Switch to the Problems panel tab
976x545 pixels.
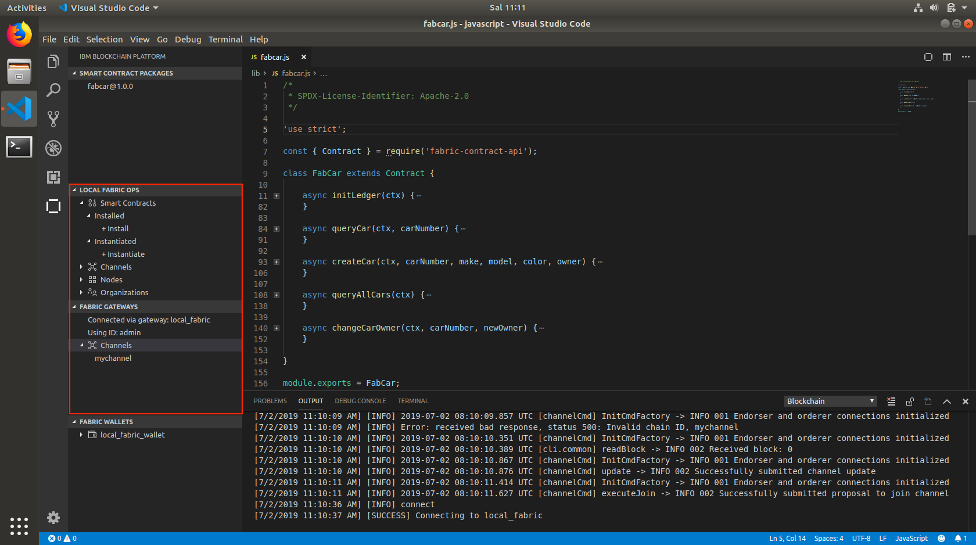(270, 401)
